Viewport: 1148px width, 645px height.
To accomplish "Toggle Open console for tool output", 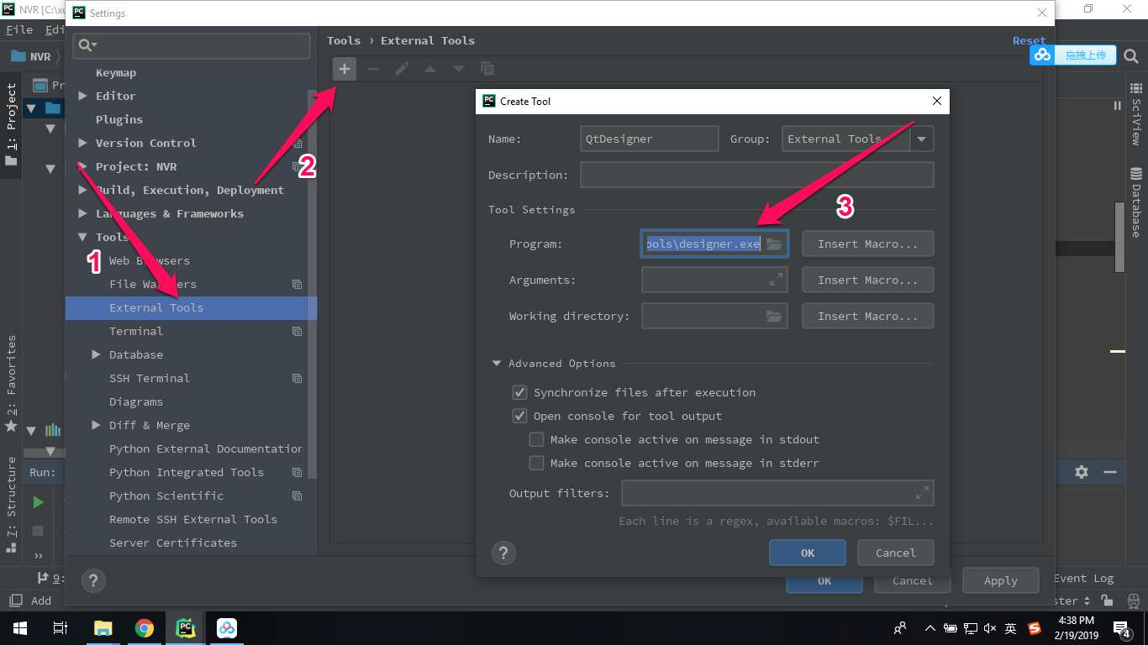I will click(x=519, y=416).
